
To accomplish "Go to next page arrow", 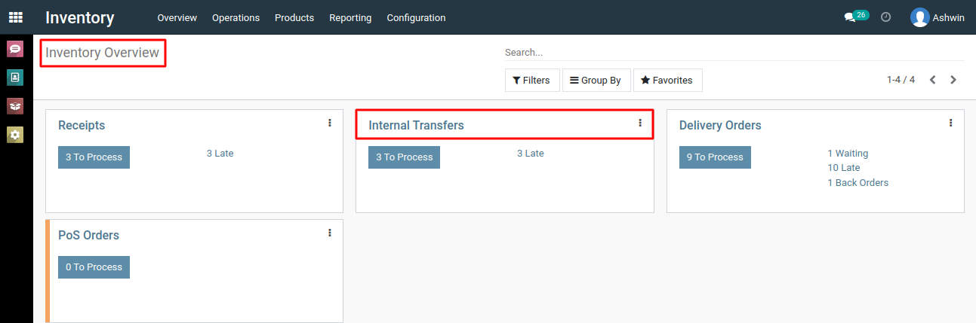I will [x=953, y=80].
